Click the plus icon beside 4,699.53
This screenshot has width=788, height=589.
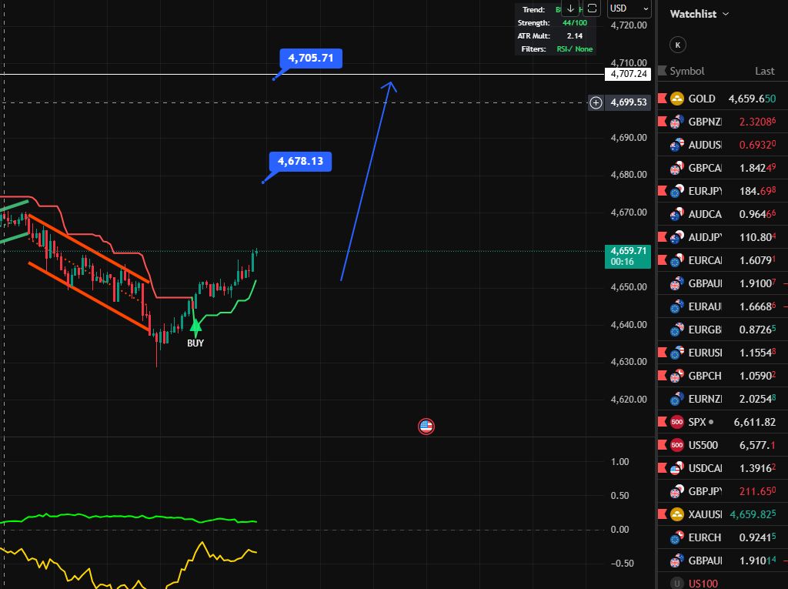point(596,102)
